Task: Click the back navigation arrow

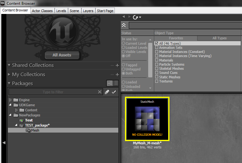Action: coord(124,17)
